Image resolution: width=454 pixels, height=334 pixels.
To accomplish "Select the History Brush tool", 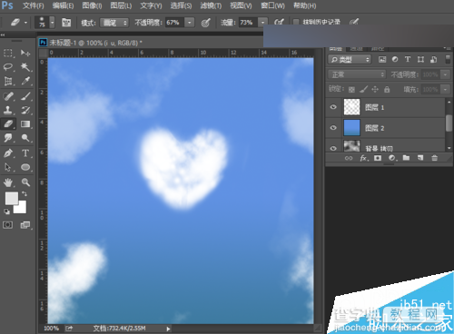I will point(25,110).
